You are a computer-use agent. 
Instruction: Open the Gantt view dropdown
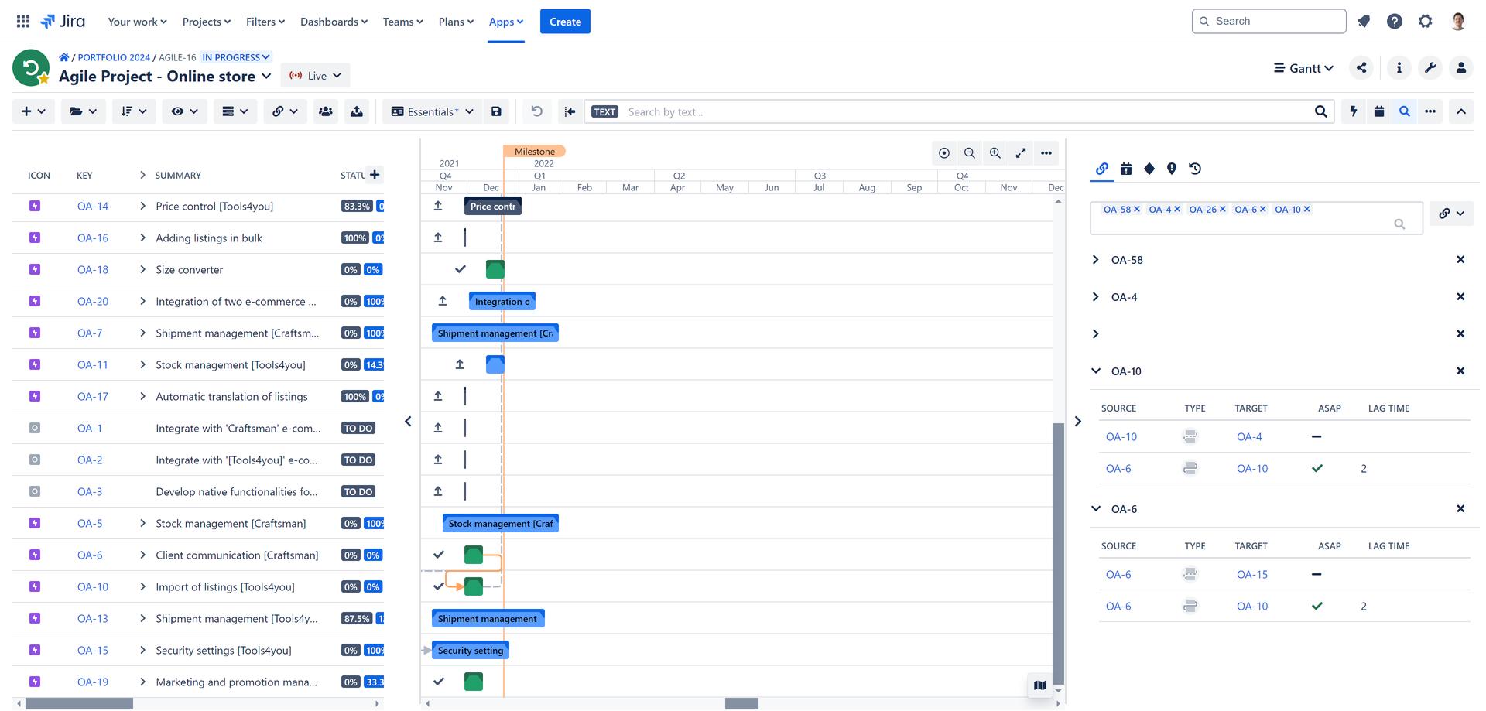tap(1304, 68)
